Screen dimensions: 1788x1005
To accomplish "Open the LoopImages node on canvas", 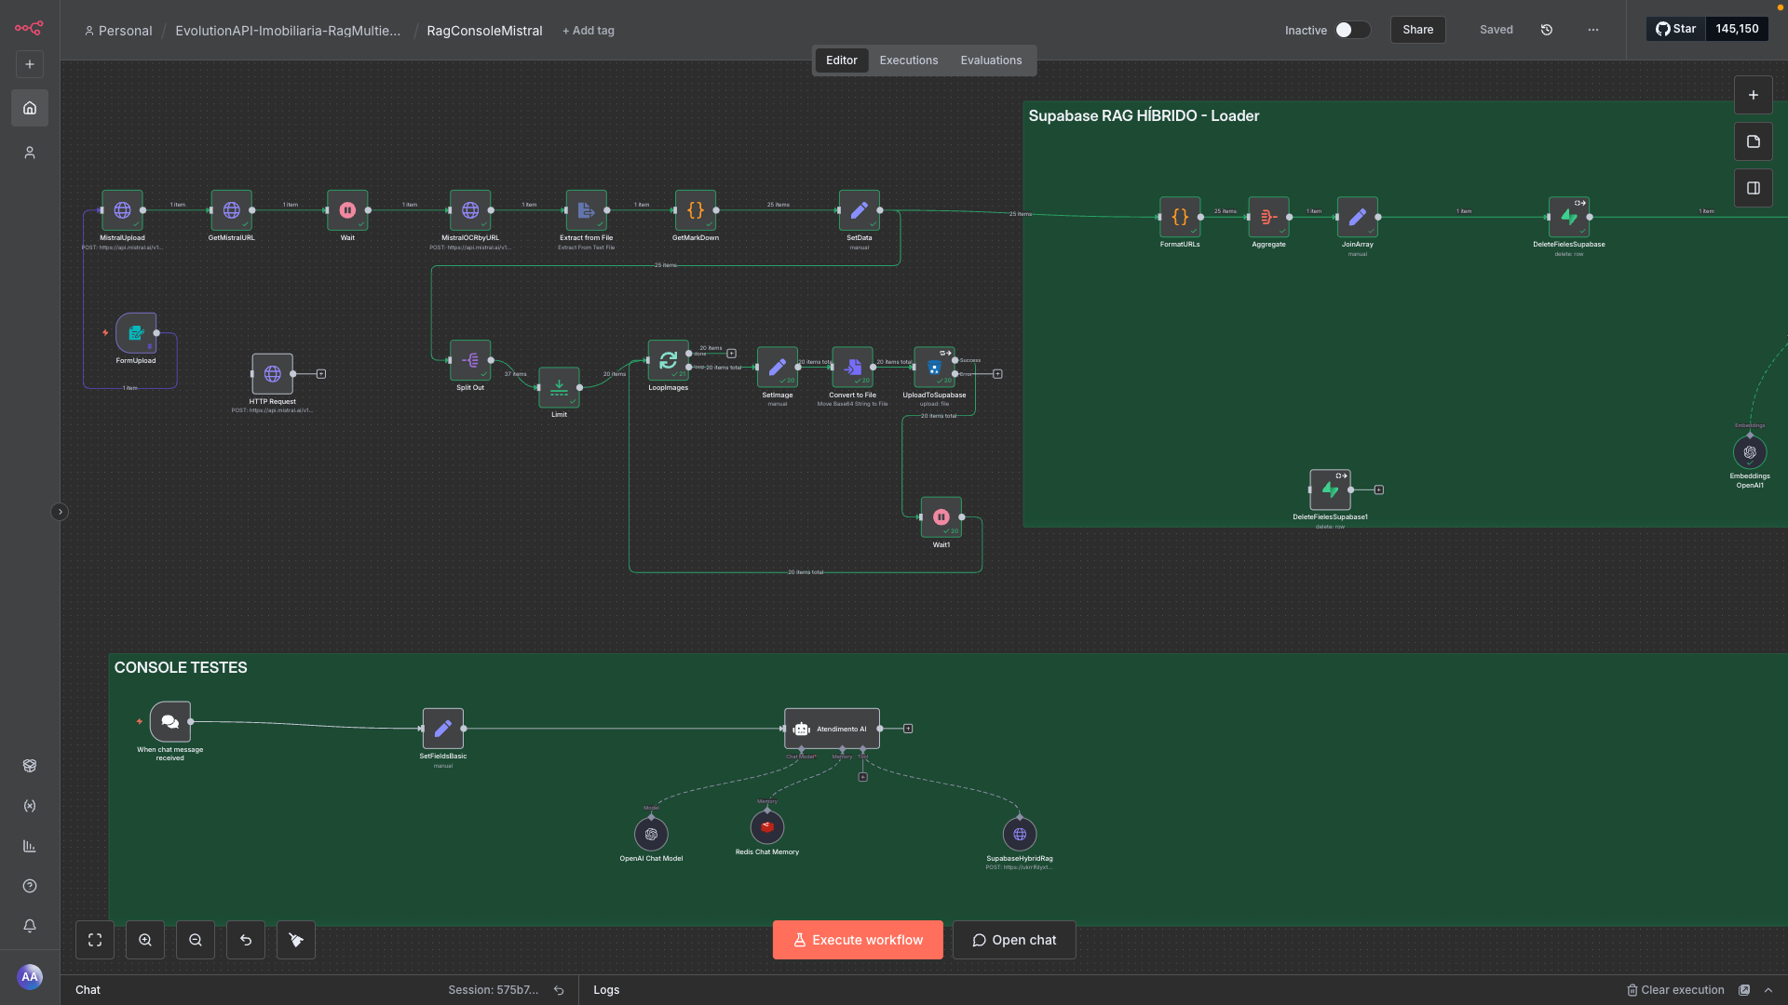I will click(x=668, y=360).
